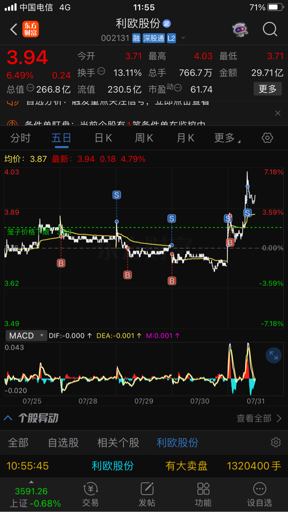Viewport: 288px width, 512px height.
Task: Dismiss the notification banner with X
Action: [x=277, y=113]
